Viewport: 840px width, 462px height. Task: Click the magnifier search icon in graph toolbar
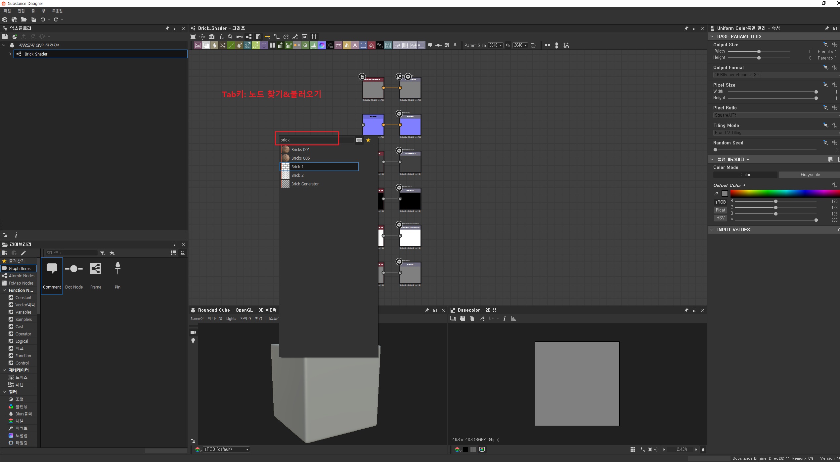click(230, 37)
